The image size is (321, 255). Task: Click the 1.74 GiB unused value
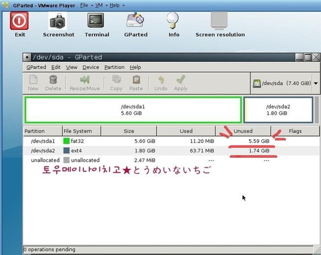click(x=259, y=151)
